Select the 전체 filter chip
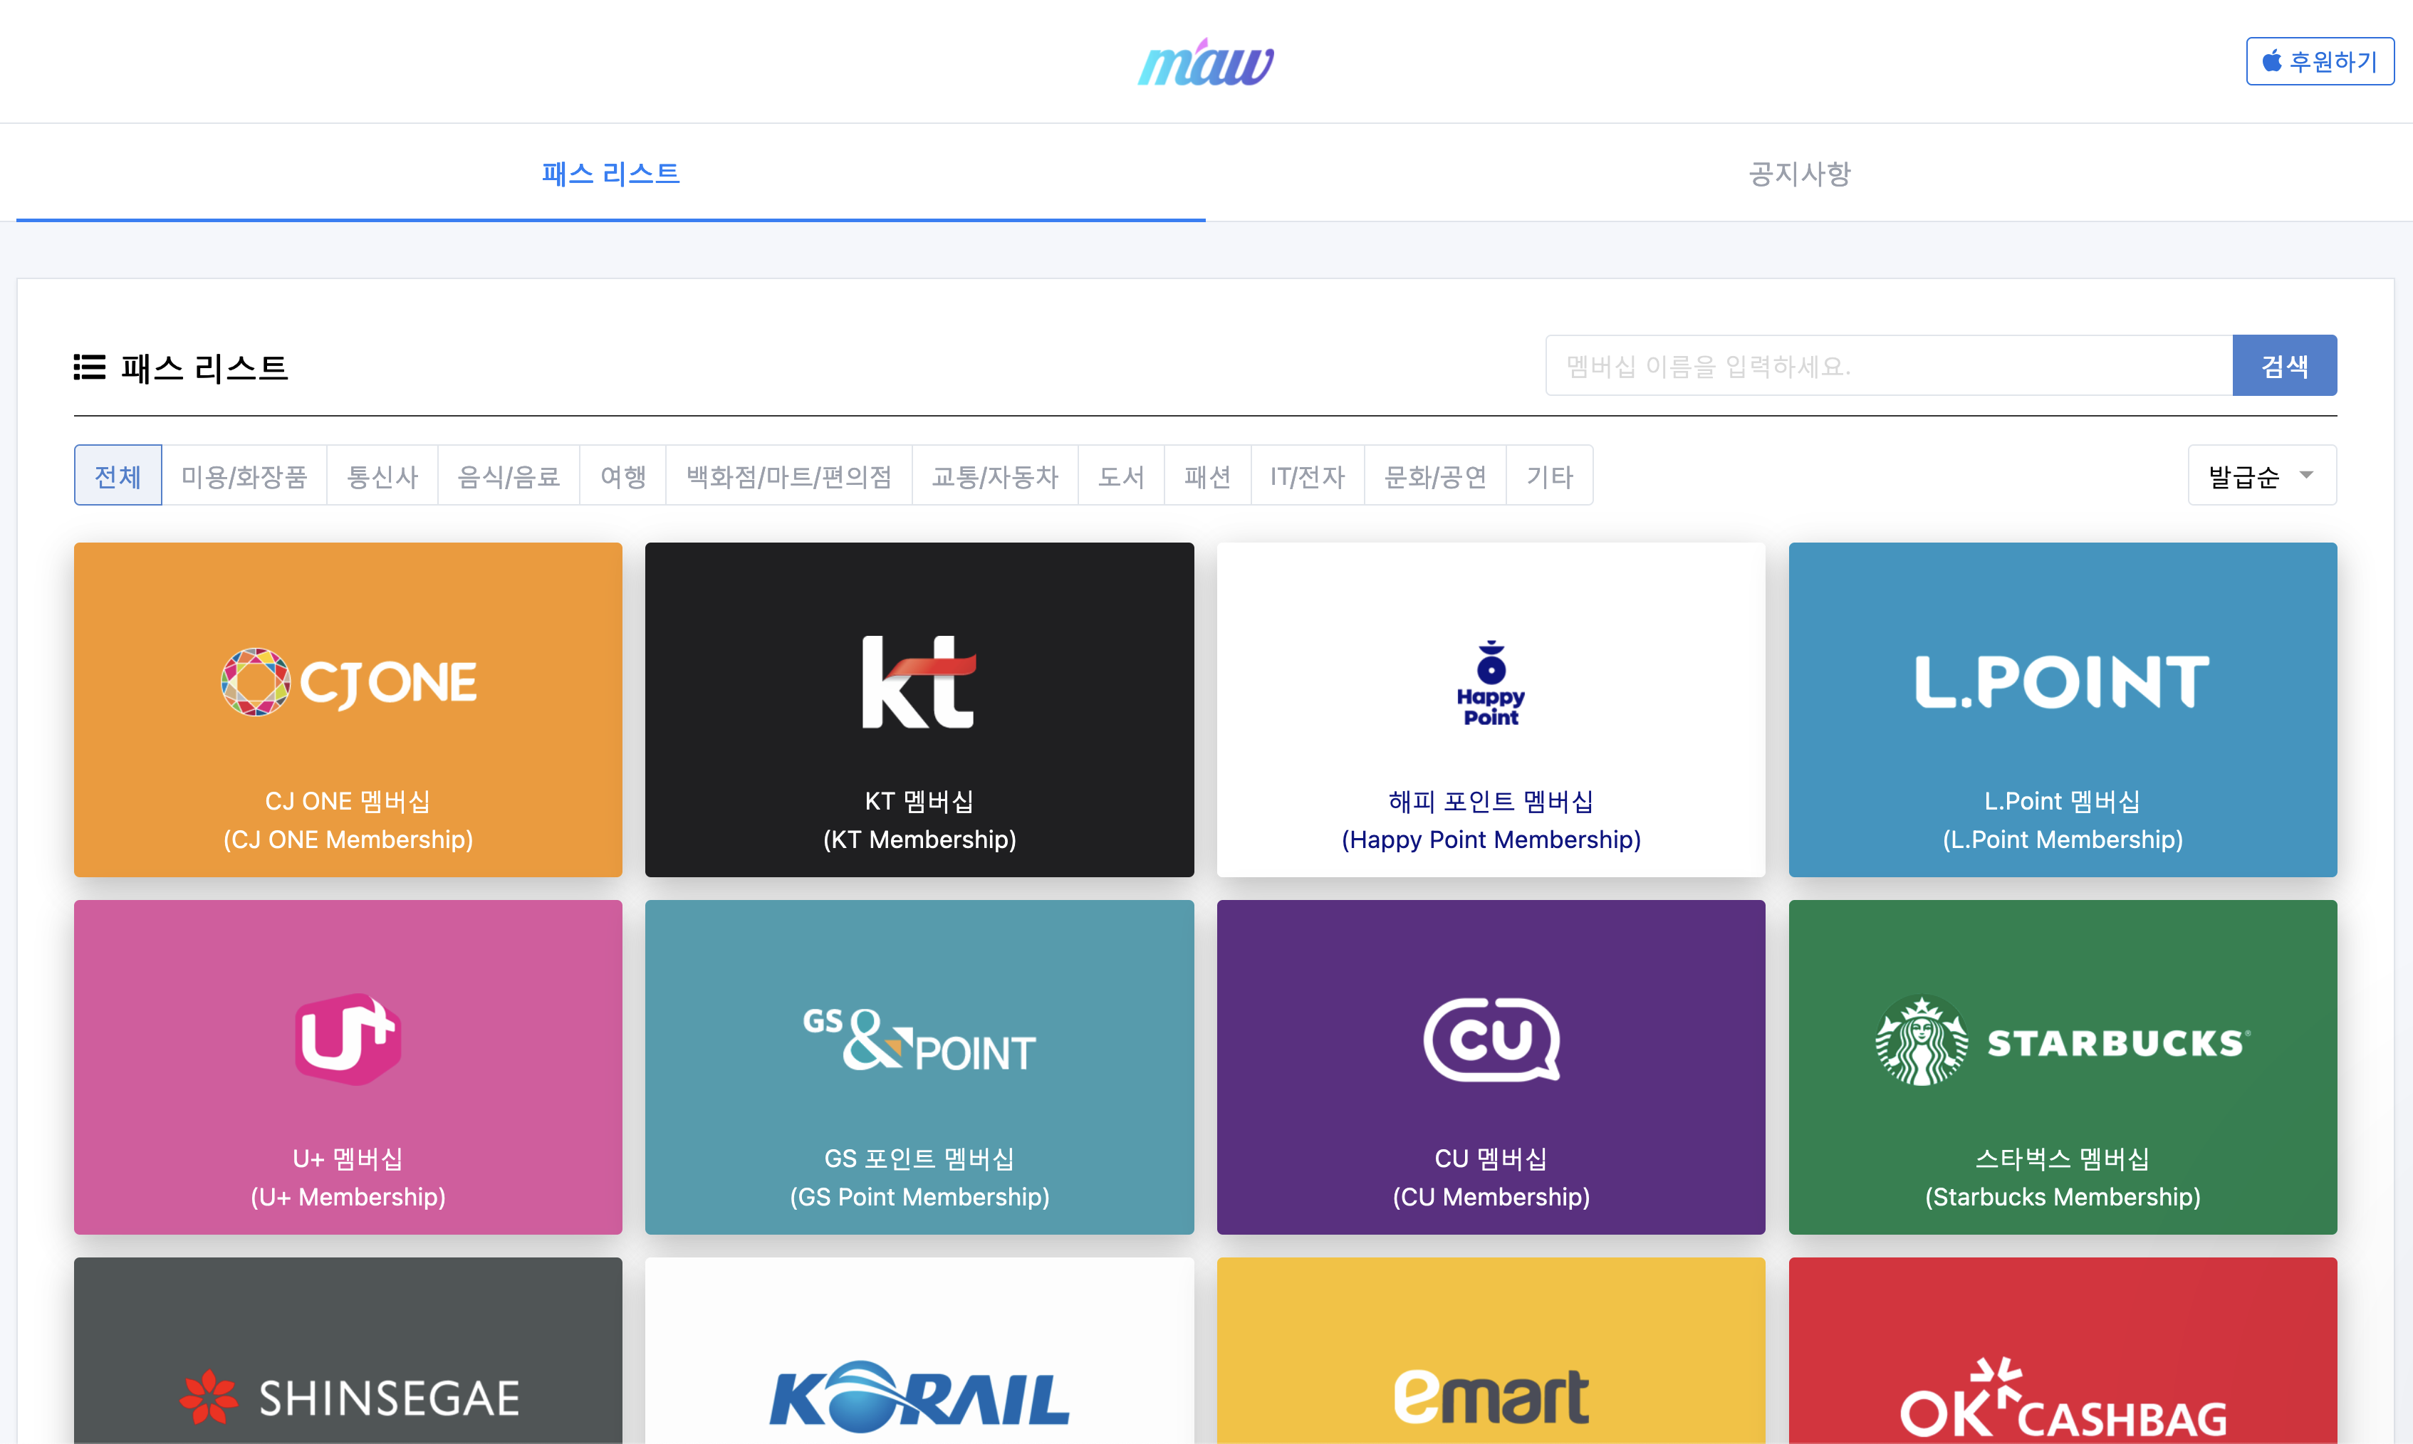Viewport: 2413px width, 1444px height. click(117, 475)
